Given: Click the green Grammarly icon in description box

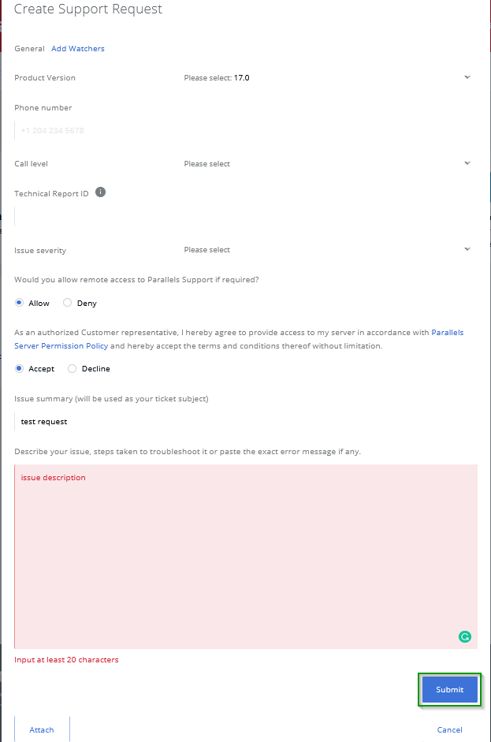Looking at the screenshot, I should click(x=465, y=637).
